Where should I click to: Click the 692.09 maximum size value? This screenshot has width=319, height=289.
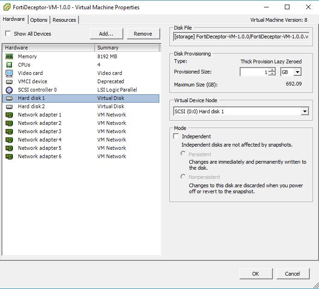[294, 84]
